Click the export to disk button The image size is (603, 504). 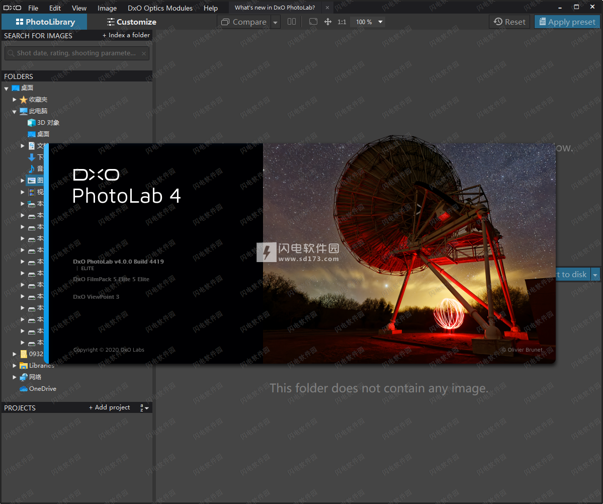573,275
